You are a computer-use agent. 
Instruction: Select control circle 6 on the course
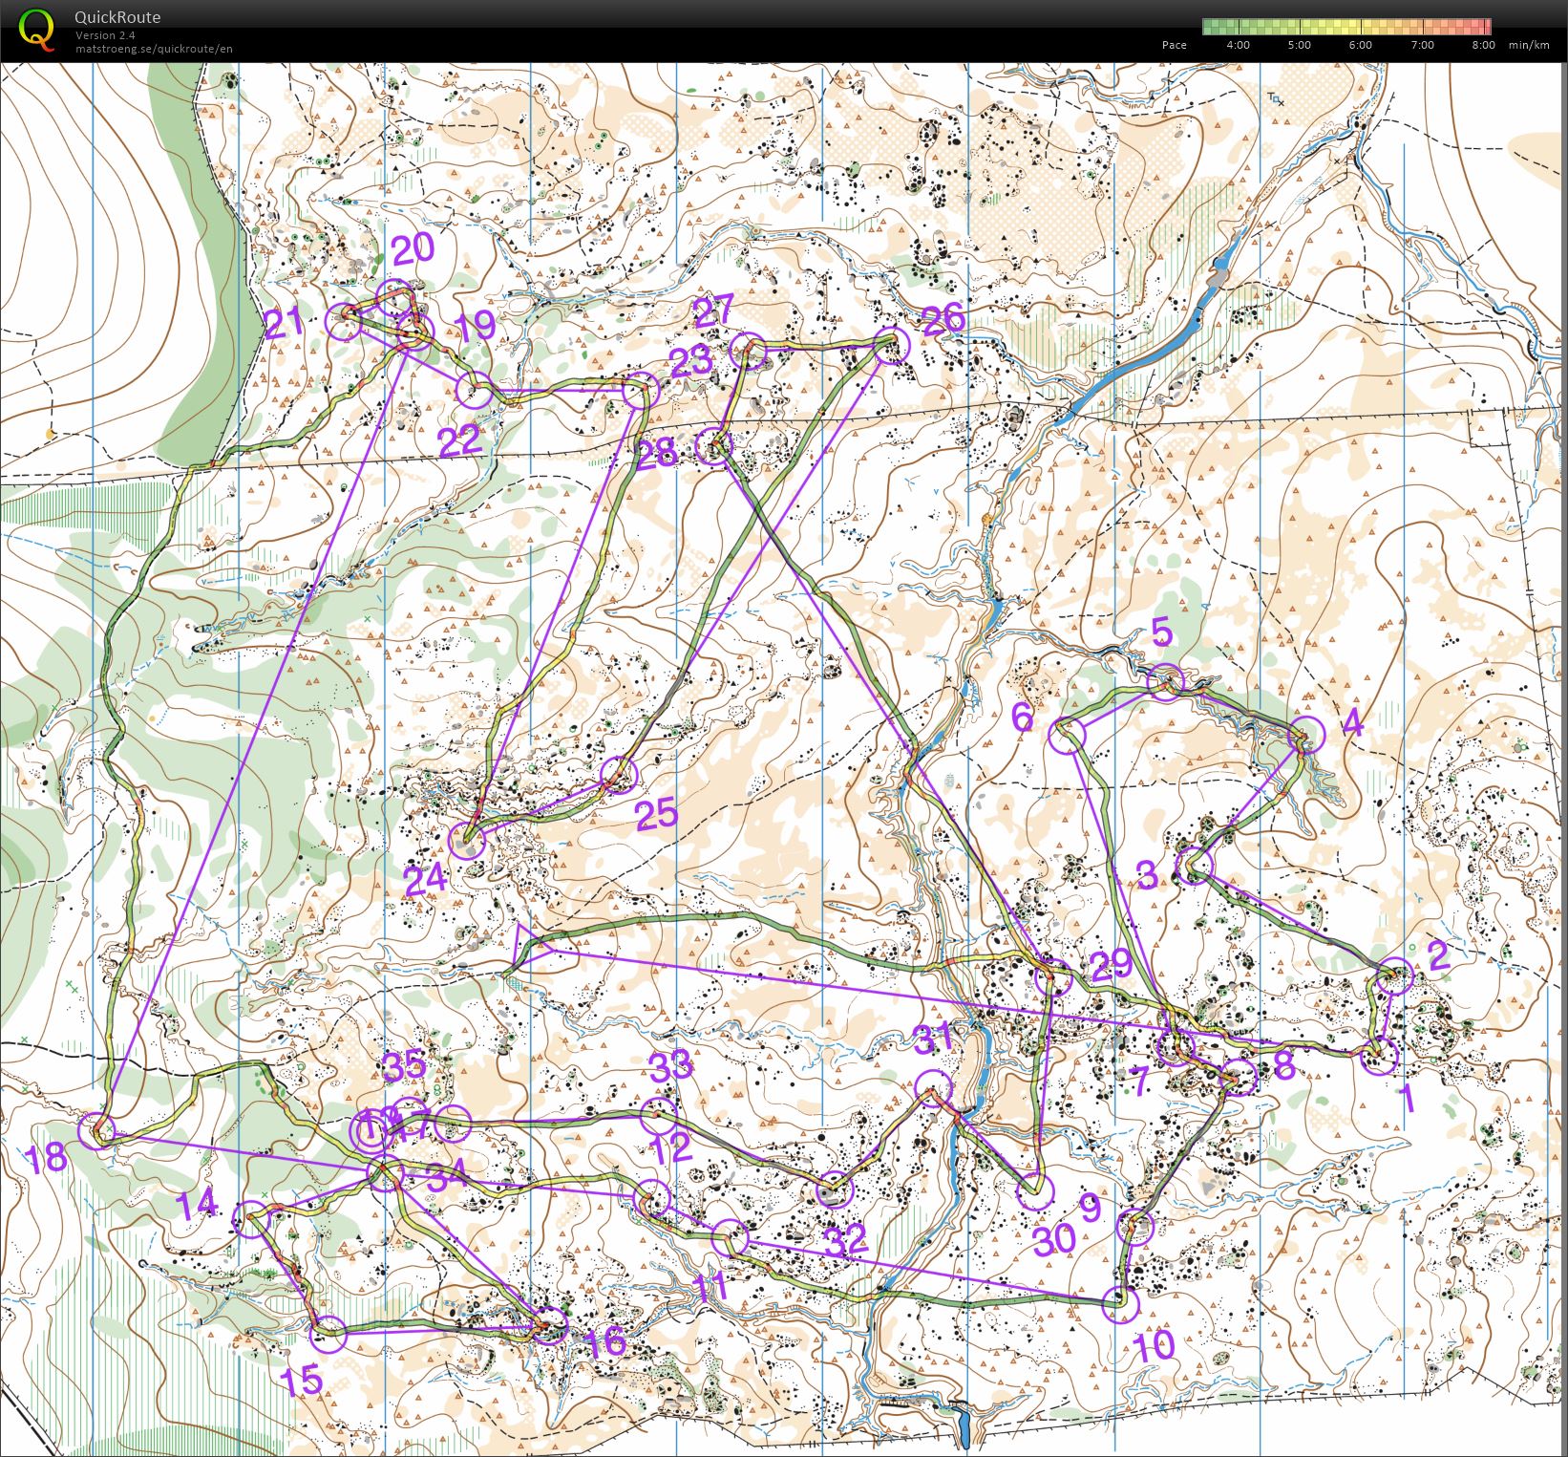click(1069, 736)
